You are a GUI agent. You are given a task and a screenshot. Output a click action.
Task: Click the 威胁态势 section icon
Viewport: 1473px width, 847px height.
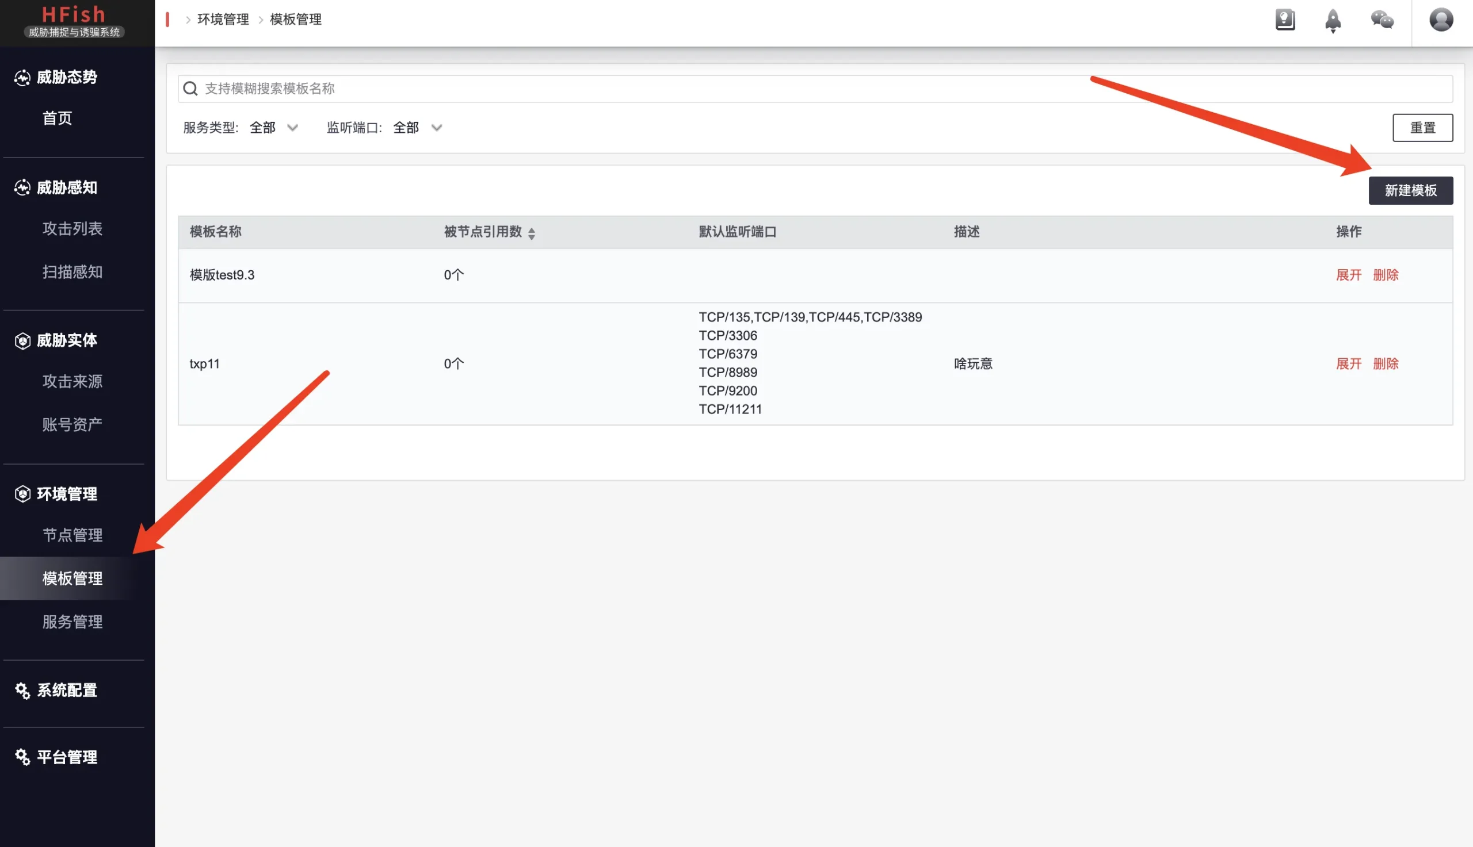pyautogui.click(x=22, y=78)
